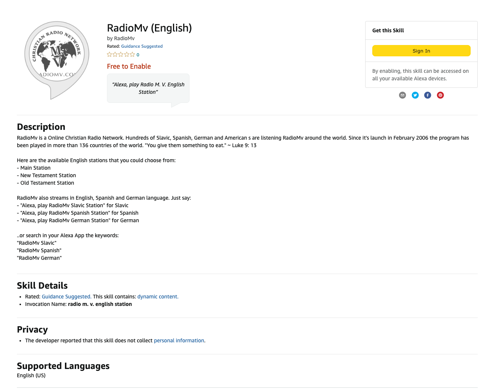Jump to the Skill Details heading

42,285
